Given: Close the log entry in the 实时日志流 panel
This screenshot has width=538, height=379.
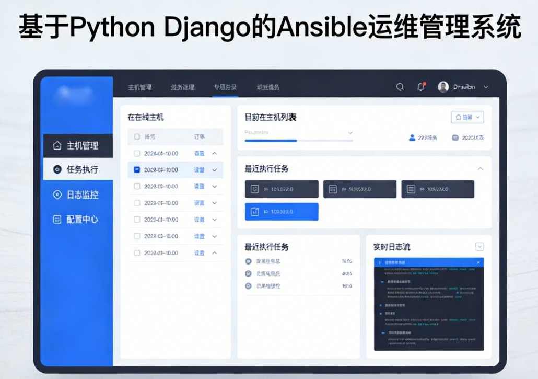Looking at the screenshot, I should tap(479, 261).
